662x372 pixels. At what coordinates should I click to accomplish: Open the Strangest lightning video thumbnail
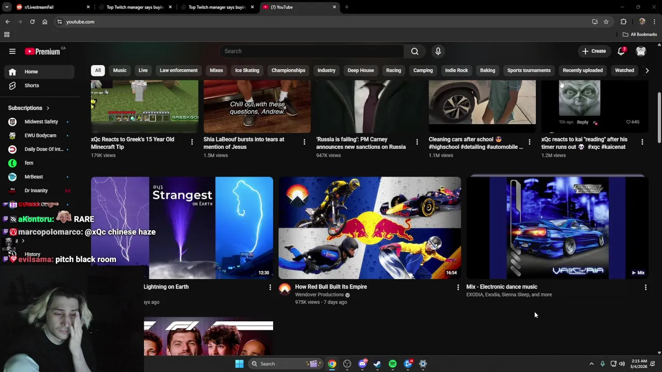182,228
